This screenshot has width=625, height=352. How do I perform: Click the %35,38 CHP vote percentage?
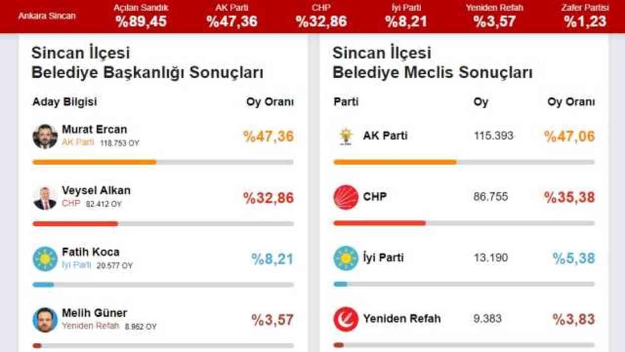pos(569,197)
